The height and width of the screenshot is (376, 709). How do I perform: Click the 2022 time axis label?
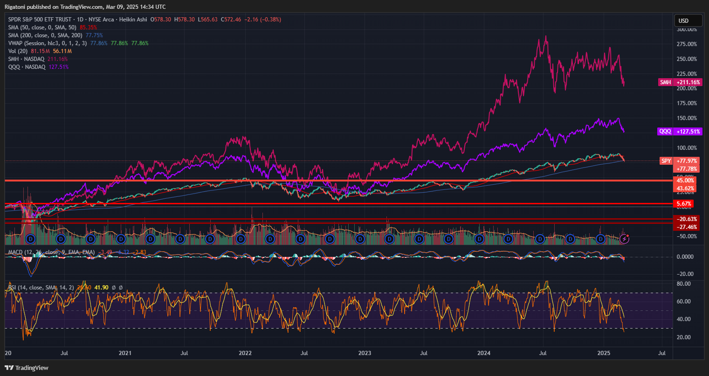coord(245,354)
